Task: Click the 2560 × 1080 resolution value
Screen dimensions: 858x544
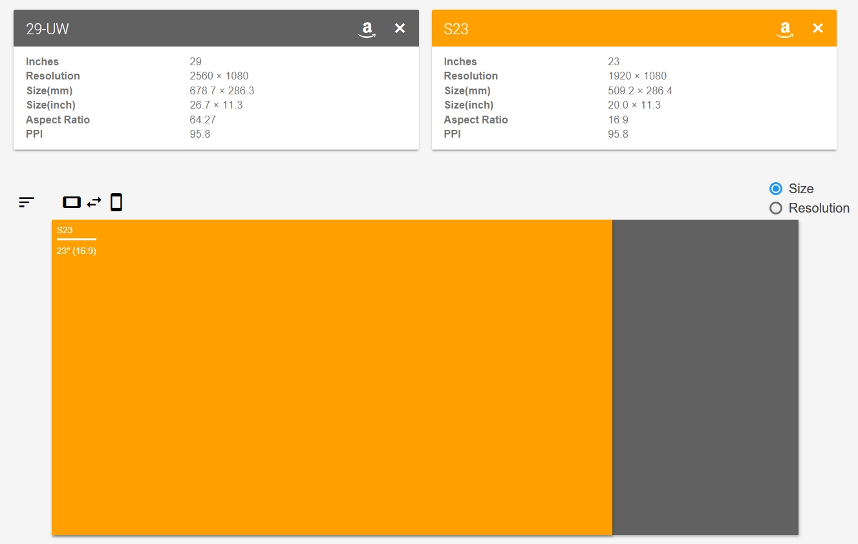Action: coord(219,76)
